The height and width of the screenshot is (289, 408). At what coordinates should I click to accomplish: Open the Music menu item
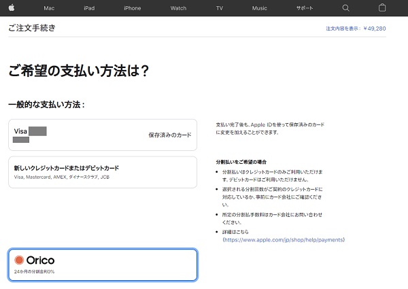(x=260, y=8)
